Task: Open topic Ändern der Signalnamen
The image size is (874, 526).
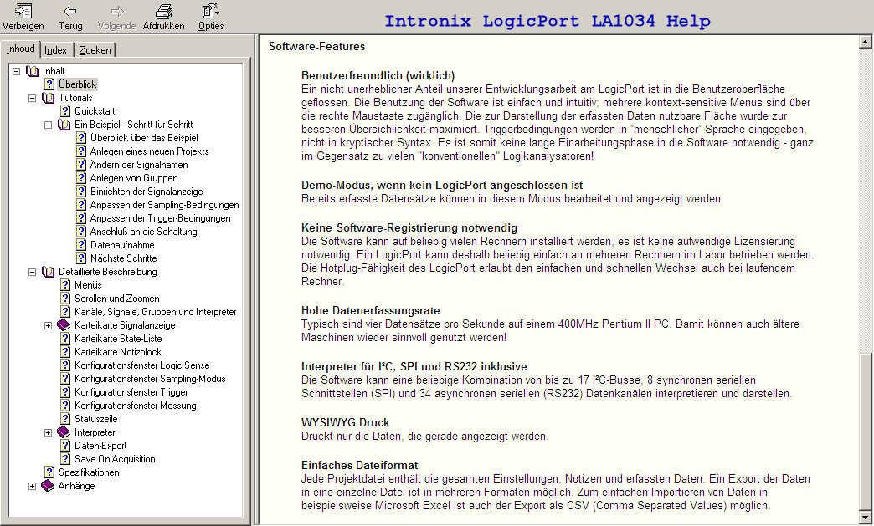Action: click(x=139, y=165)
